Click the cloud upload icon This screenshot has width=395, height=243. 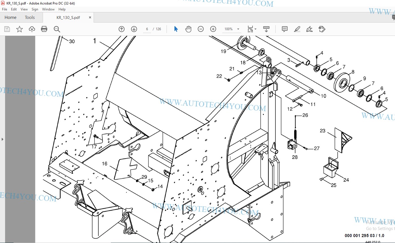tap(32, 29)
